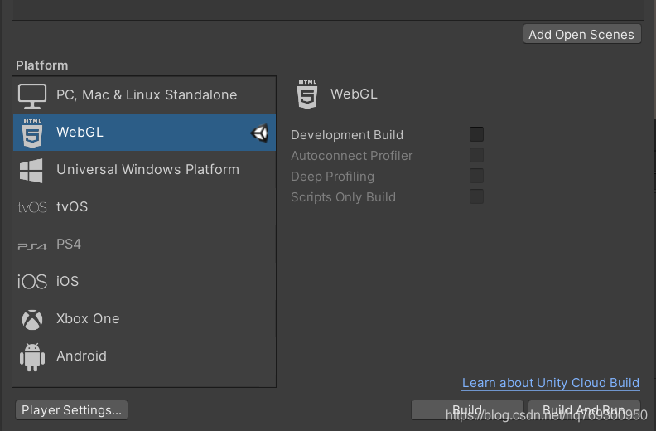The height and width of the screenshot is (431, 656).
Task: Click the Unity logo beside WebGL
Action: (x=259, y=133)
